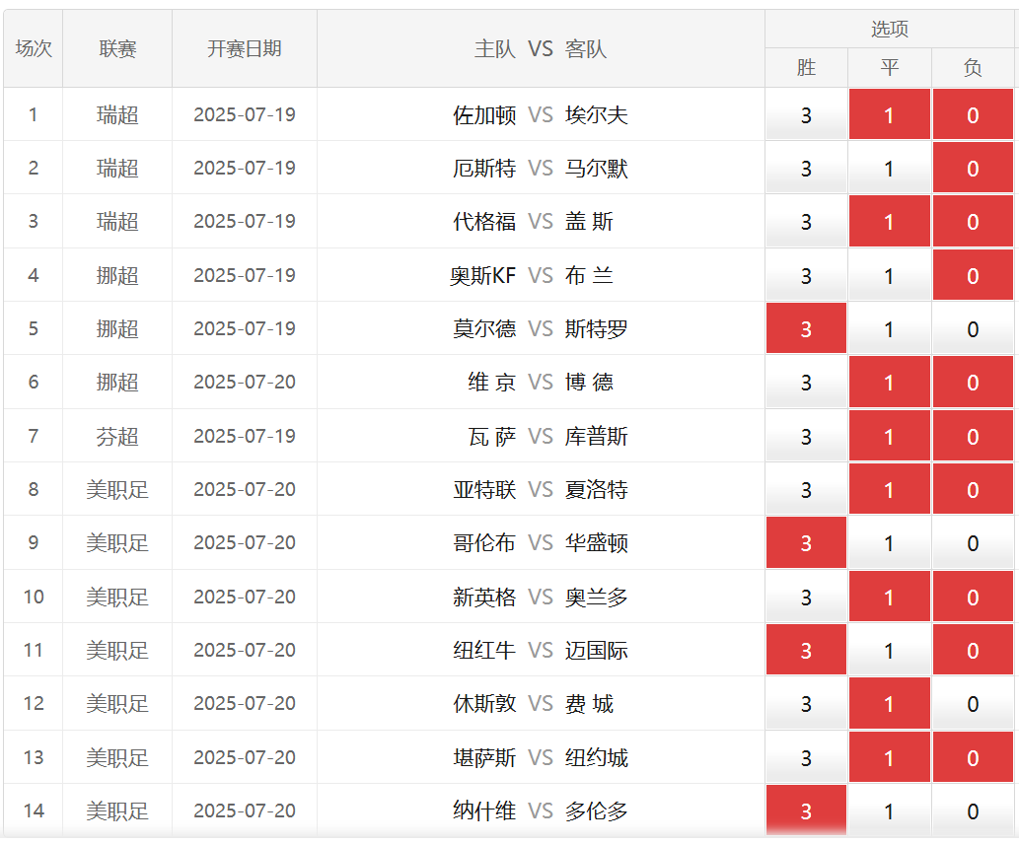The width and height of the screenshot is (1019, 845).
Task: Toggle win option 3 for 佐加顿 VS 埃尔夫
Action: pyautogui.click(x=806, y=114)
